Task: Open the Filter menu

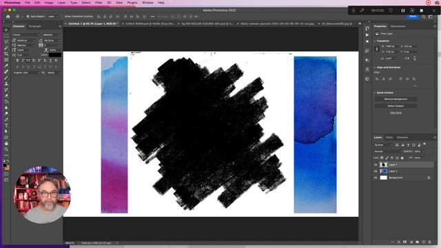Action: [99, 3]
